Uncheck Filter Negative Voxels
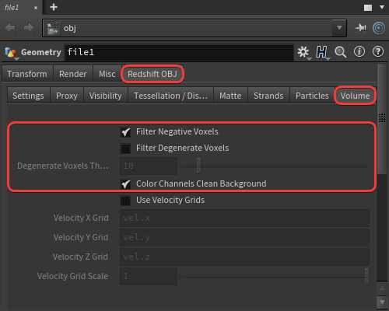The height and width of the screenshot is (311, 389). 125,132
